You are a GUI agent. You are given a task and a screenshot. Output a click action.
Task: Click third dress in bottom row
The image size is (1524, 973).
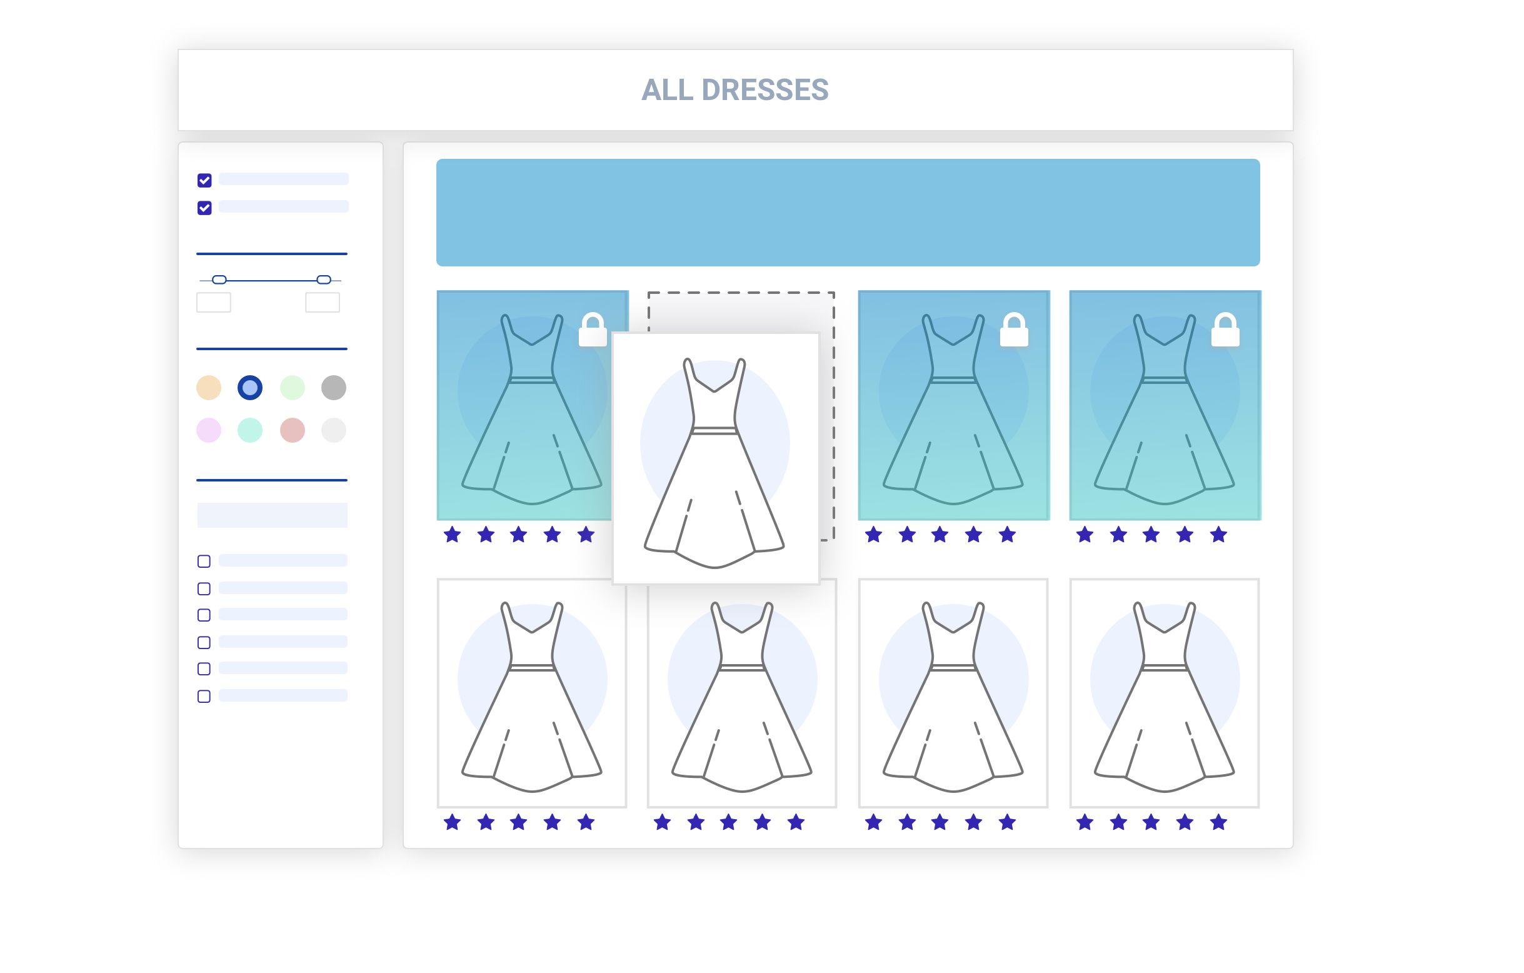[953, 693]
